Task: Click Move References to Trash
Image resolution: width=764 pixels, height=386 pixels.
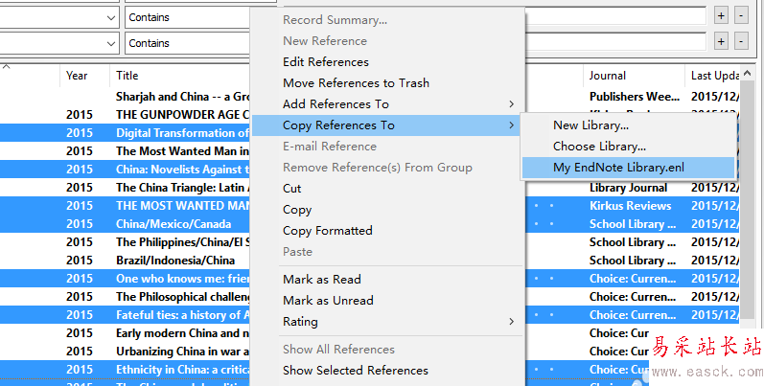Action: pyautogui.click(x=356, y=83)
